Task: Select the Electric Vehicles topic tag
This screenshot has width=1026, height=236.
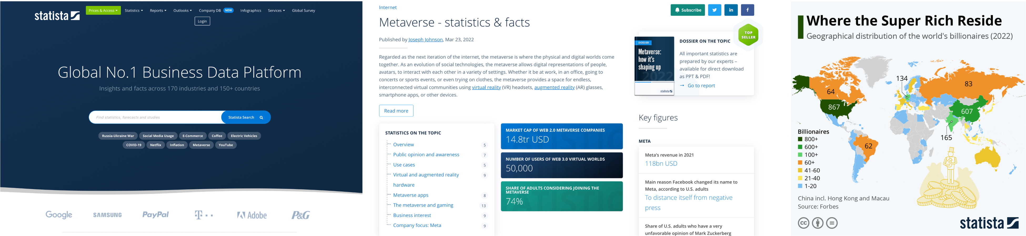Action: pos(244,136)
